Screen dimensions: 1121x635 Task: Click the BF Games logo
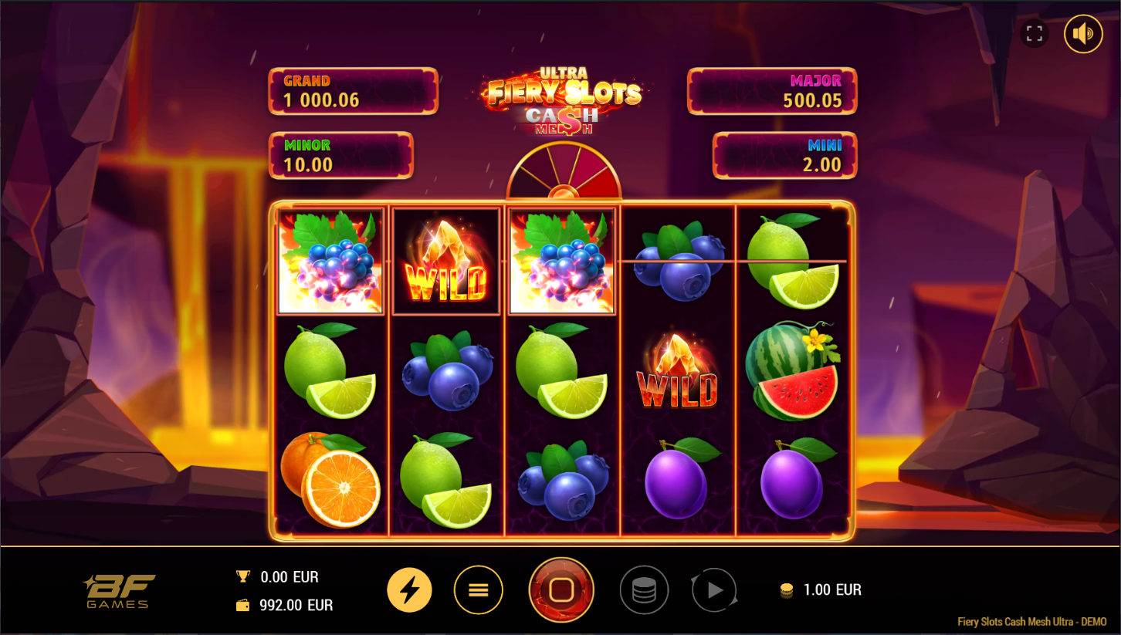119,591
